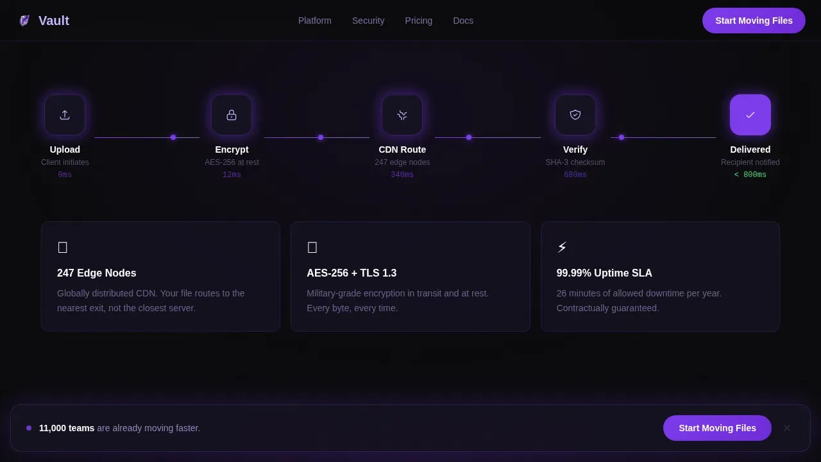
Task: Click the banner Start Moving Files button
Action: (x=717, y=428)
